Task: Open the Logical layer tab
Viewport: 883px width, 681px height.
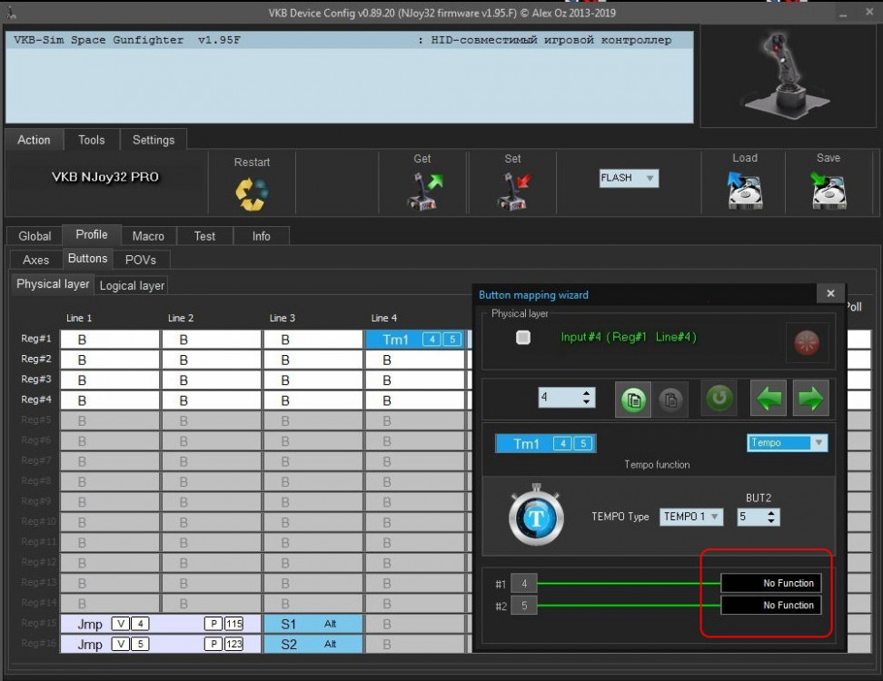Action: (132, 285)
